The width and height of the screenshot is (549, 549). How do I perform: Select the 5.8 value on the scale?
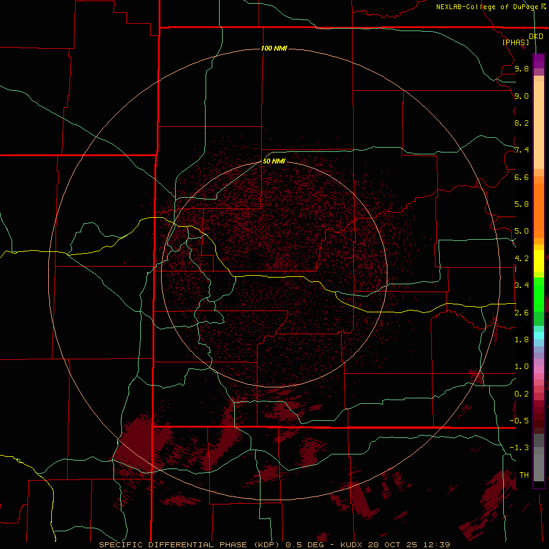(x=522, y=204)
